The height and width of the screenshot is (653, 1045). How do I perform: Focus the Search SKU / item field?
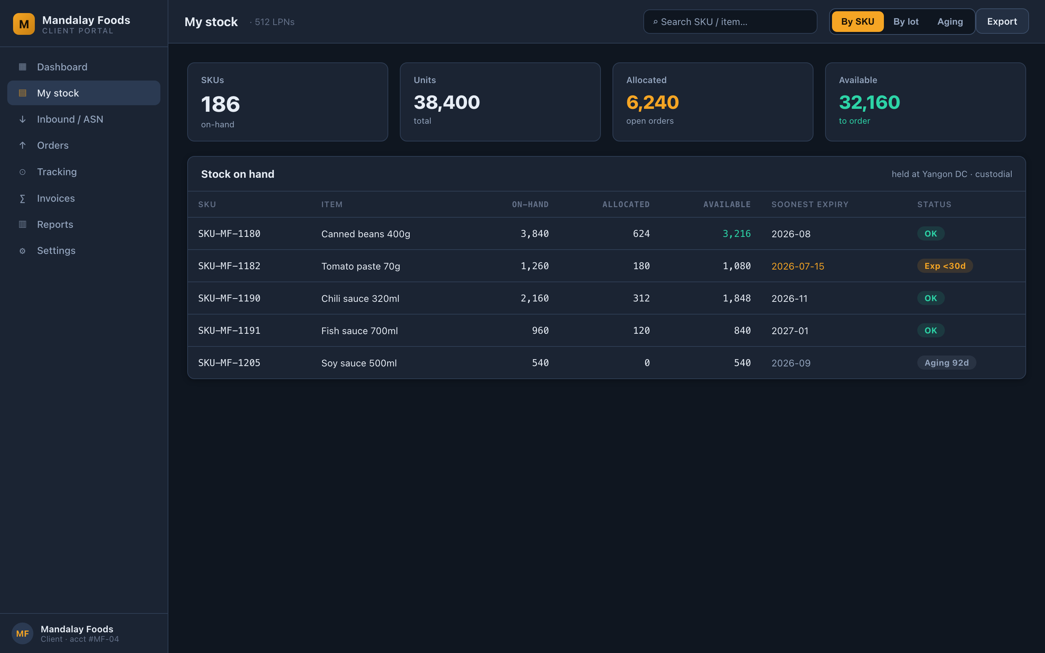(x=730, y=22)
